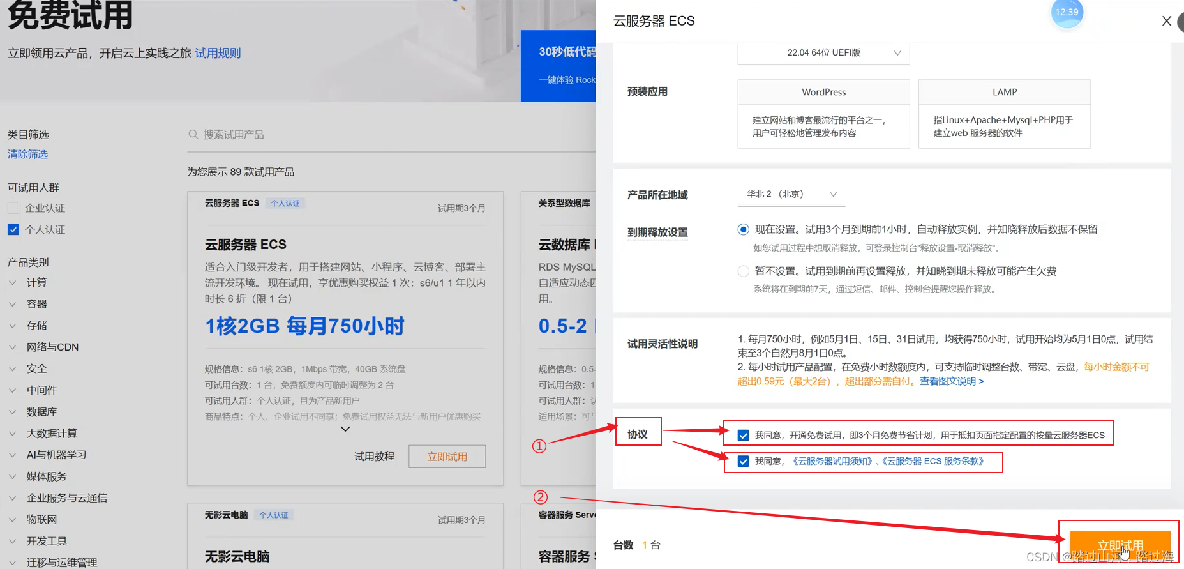Image resolution: width=1184 pixels, height=569 pixels.
Task: Toggle agreement for 云服务器试用须知 checkbox
Action: (743, 461)
